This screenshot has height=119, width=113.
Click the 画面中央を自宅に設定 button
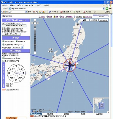coord(14,26)
